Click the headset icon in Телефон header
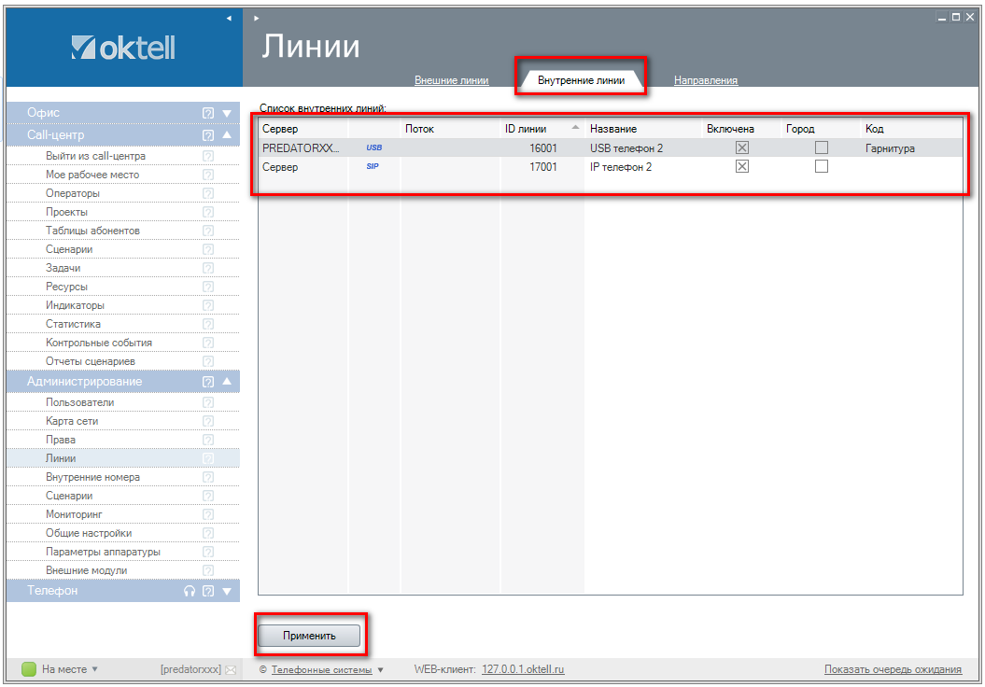The width and height of the screenshot is (985, 687). tap(190, 591)
